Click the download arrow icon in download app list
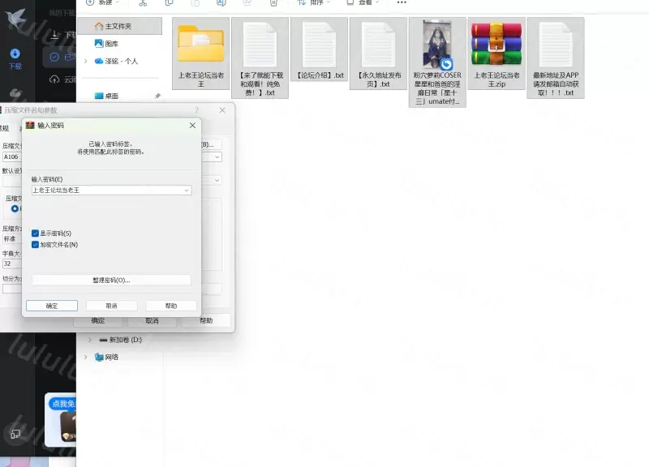Image resolution: width=649 pixels, height=467 pixels. click(54, 35)
